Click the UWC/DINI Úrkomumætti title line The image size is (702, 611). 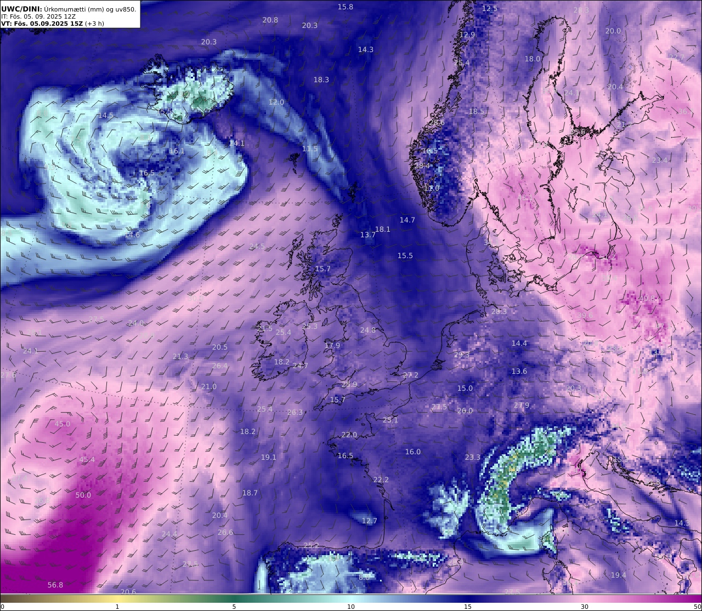pyautogui.click(x=69, y=9)
